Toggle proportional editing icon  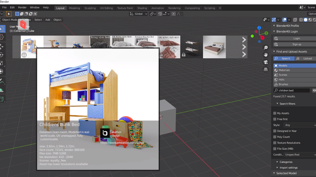(x=173, y=14)
